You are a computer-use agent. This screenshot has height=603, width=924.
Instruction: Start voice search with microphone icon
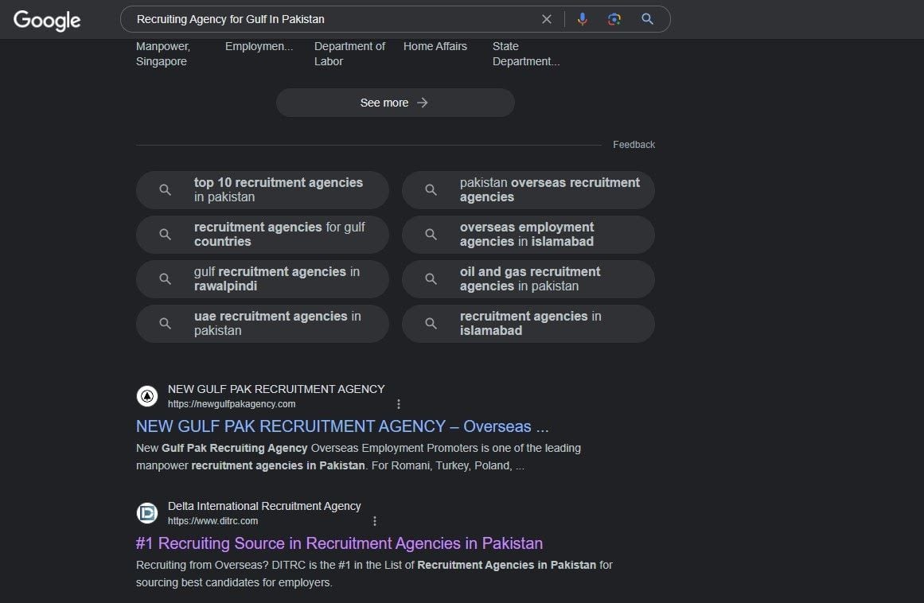tap(583, 19)
